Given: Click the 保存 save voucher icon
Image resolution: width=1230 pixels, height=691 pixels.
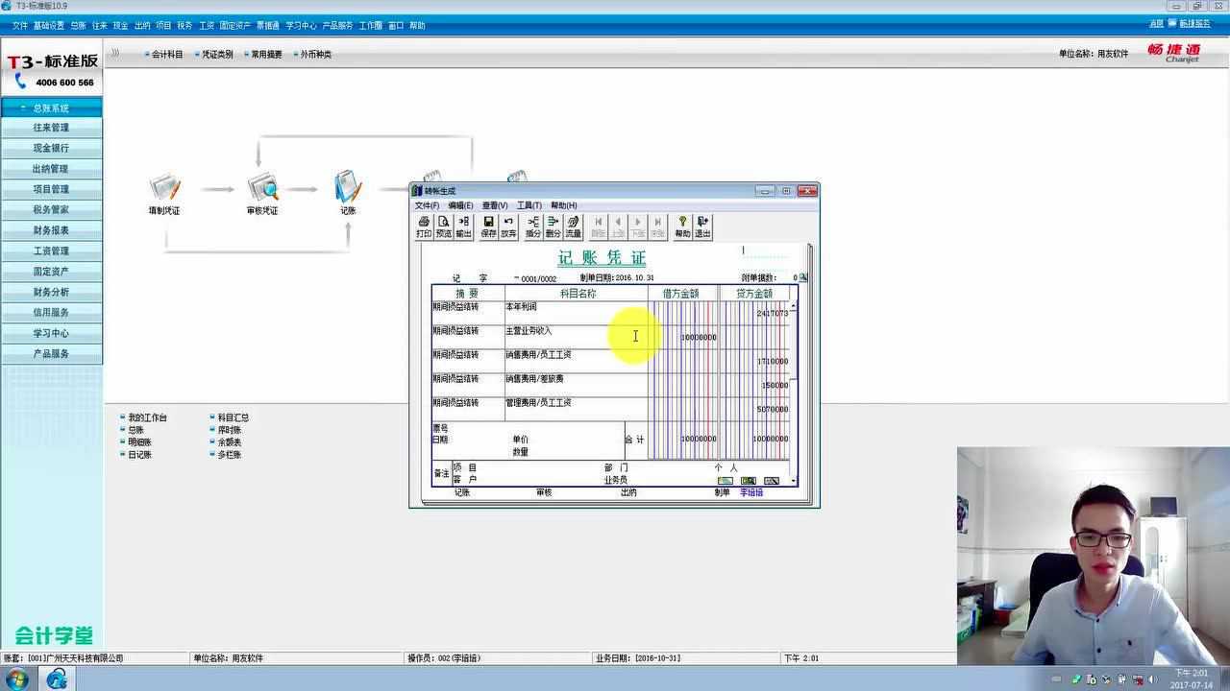Looking at the screenshot, I should pyautogui.click(x=488, y=226).
